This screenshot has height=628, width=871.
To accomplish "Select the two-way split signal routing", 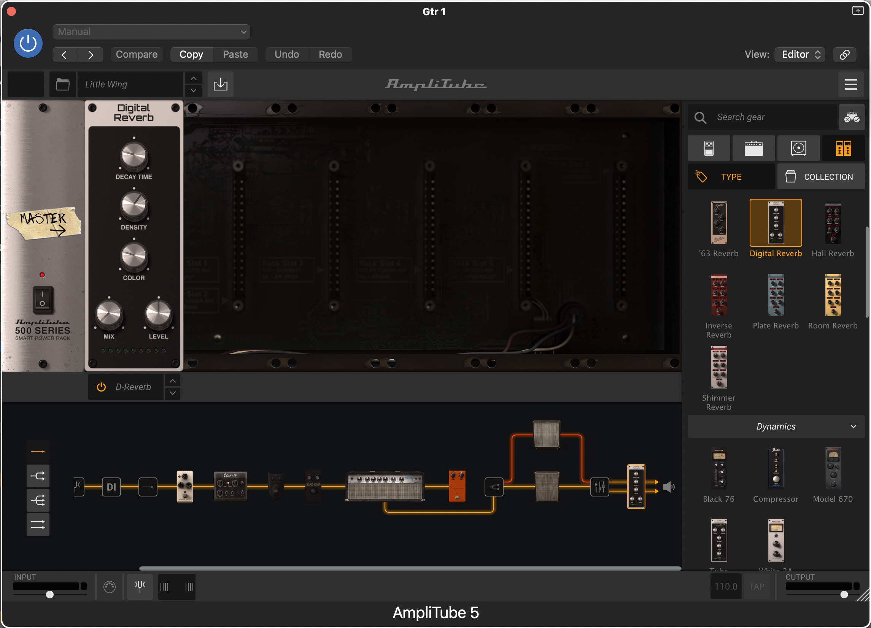I will click(38, 476).
